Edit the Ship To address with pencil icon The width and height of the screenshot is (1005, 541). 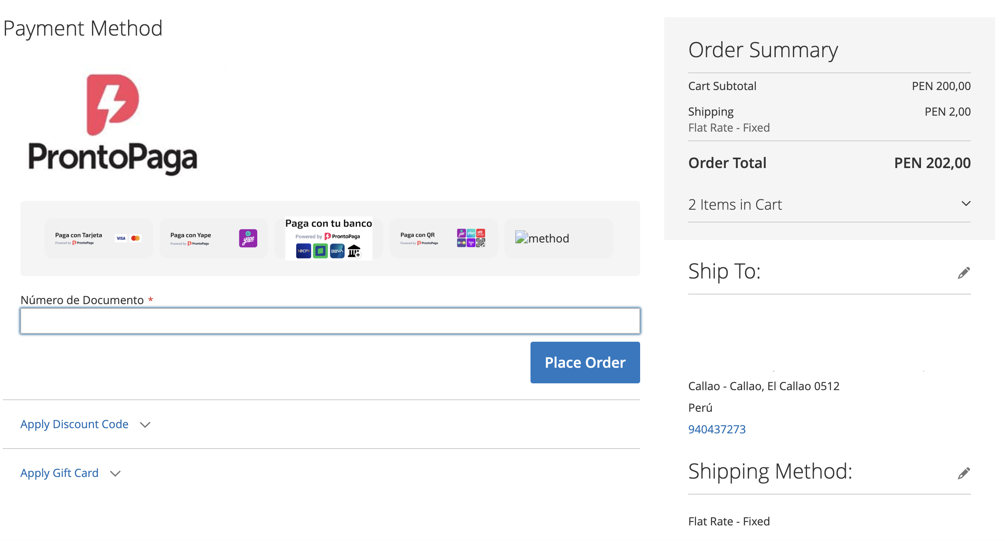tap(963, 273)
